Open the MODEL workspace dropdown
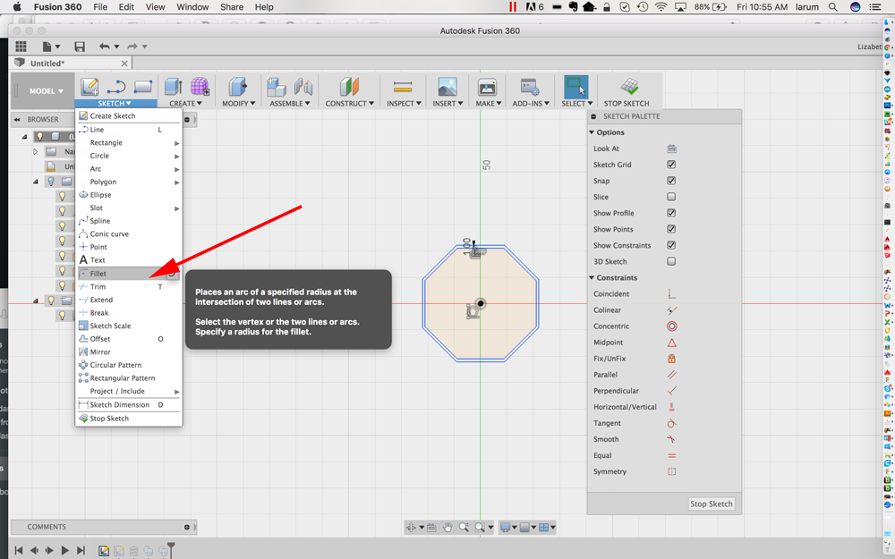Image resolution: width=895 pixels, height=559 pixels. point(47,90)
